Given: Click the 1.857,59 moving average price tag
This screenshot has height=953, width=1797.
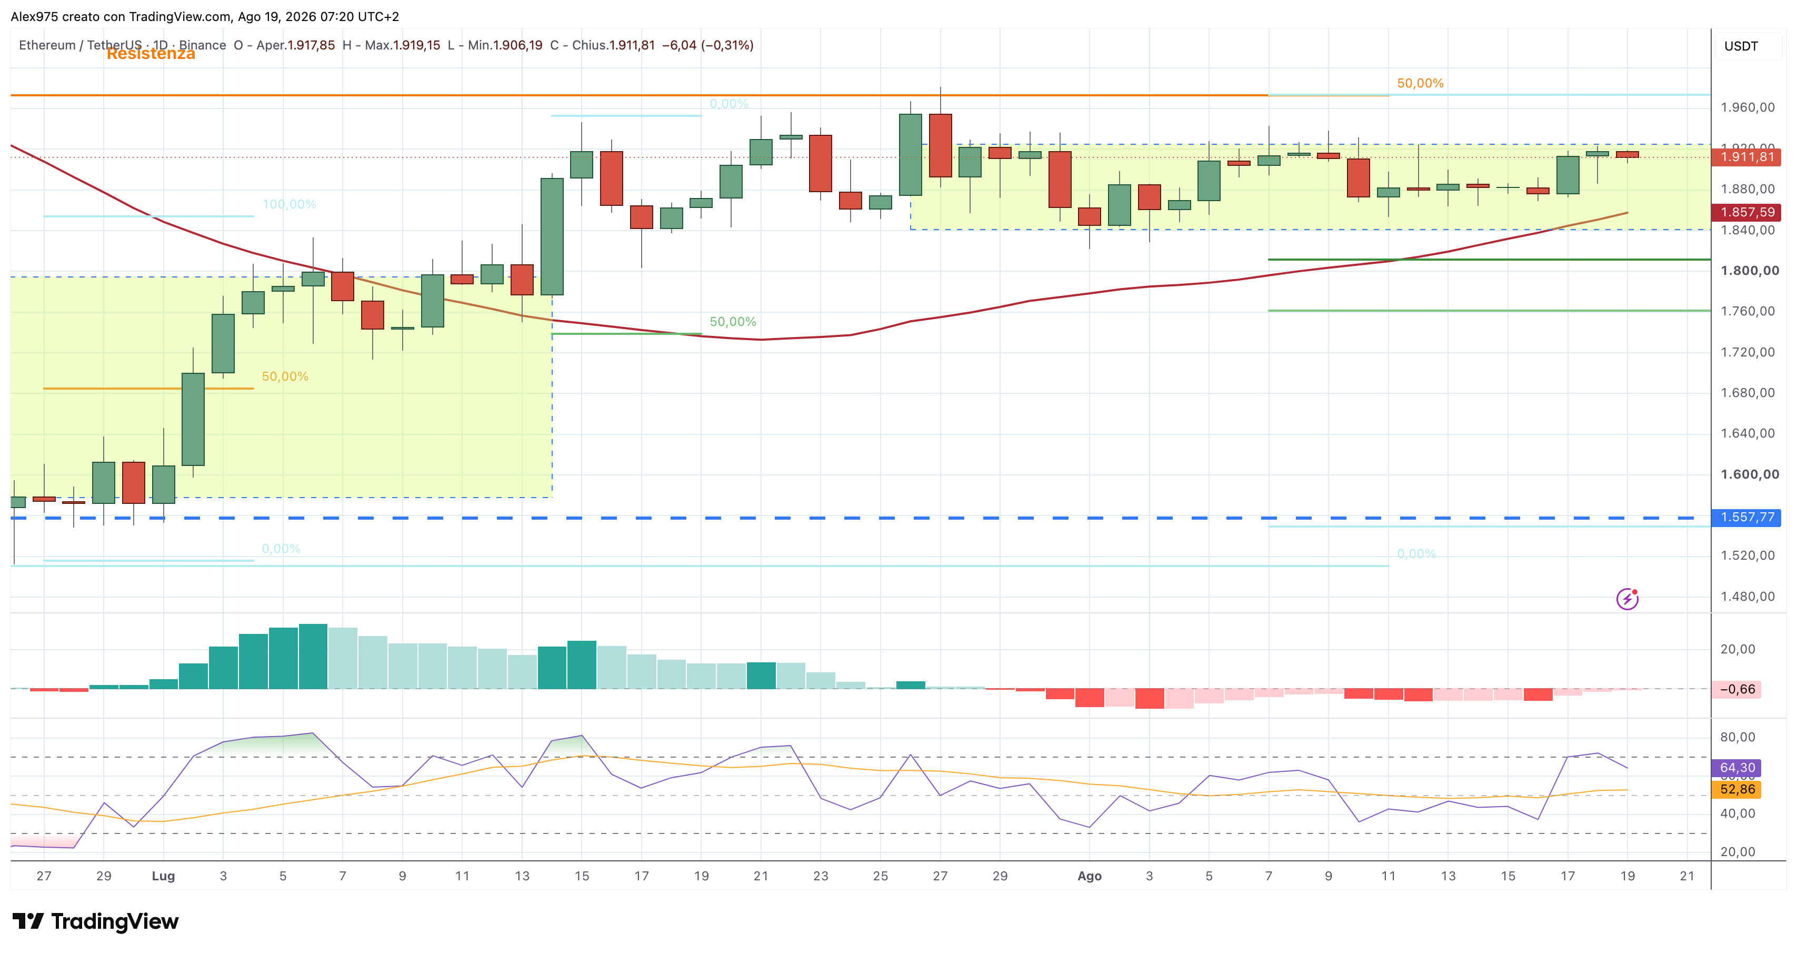Looking at the screenshot, I should pos(1746,212).
